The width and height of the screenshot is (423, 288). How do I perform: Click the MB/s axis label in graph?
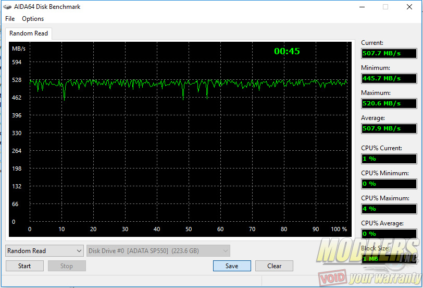pyautogui.click(x=19, y=49)
